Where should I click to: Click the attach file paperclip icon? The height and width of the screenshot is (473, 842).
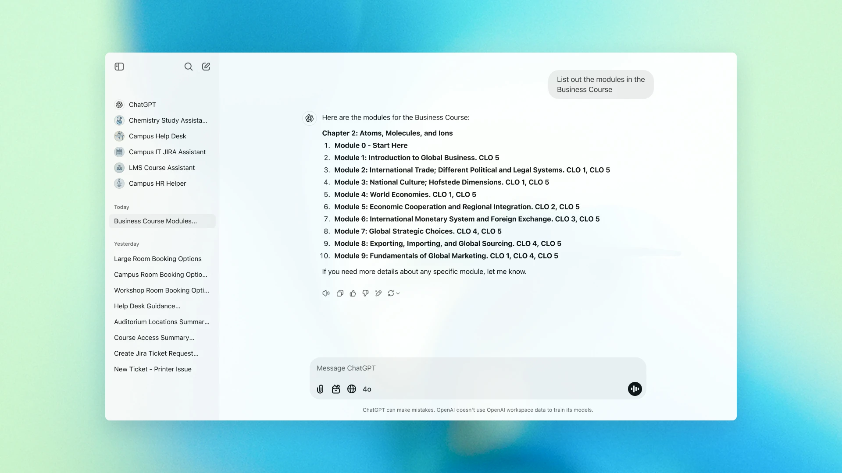pos(320,389)
